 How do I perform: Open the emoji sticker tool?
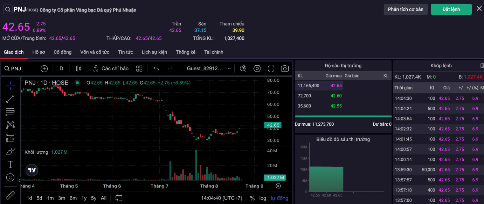pyautogui.click(x=10, y=177)
